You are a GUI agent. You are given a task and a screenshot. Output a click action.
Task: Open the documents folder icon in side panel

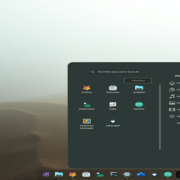click(x=172, y=90)
